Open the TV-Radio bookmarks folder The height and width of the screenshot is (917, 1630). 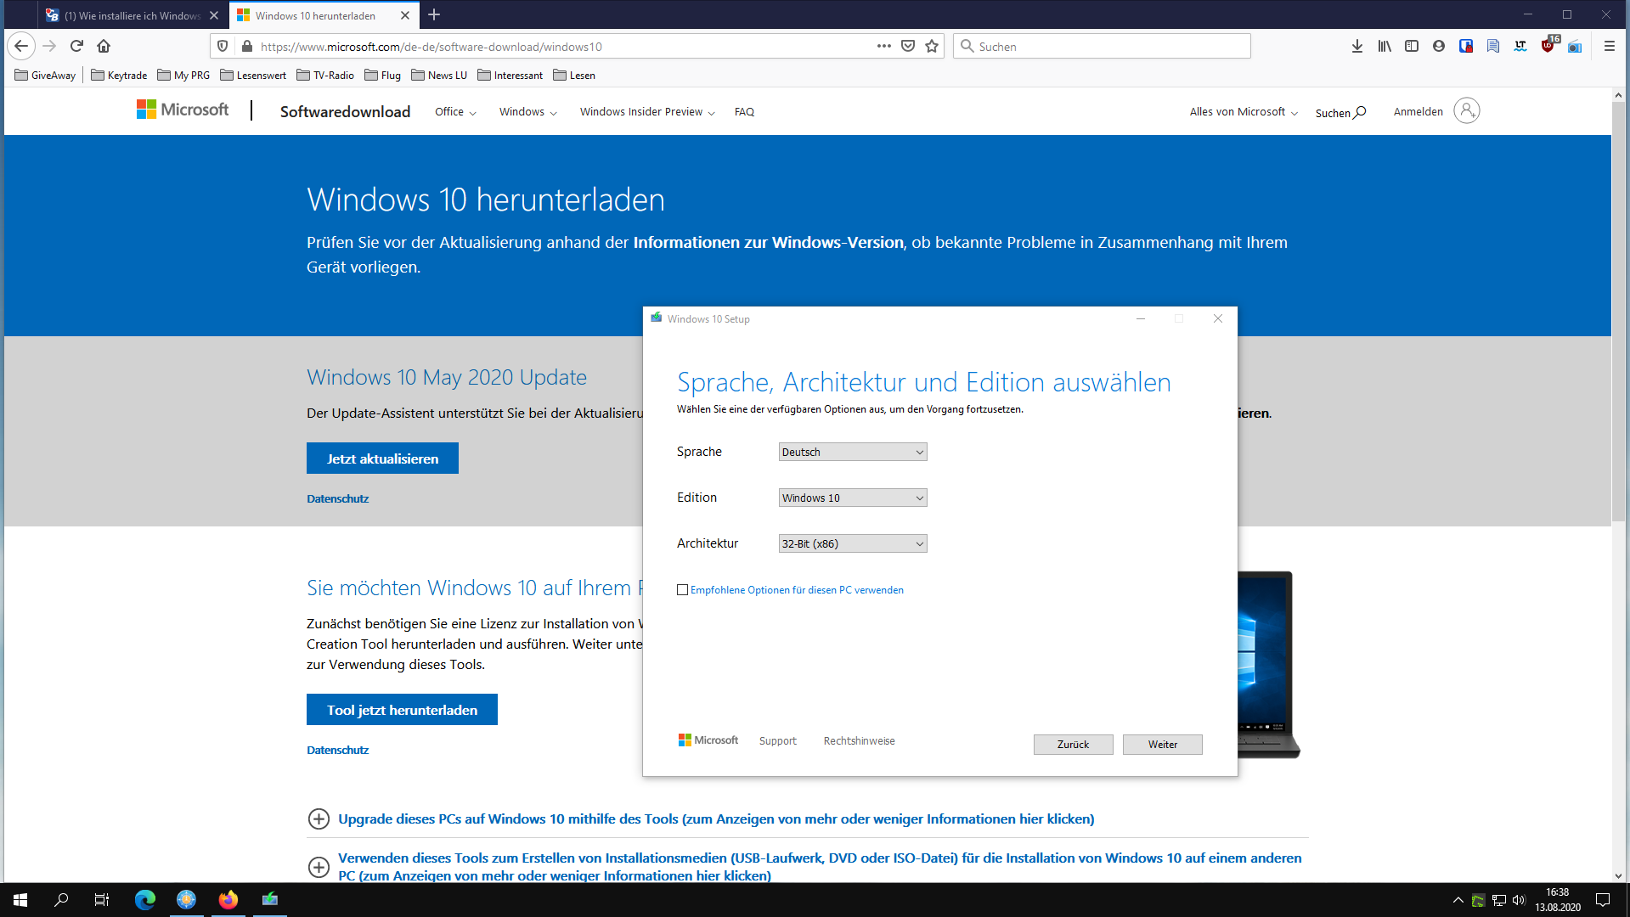point(325,75)
